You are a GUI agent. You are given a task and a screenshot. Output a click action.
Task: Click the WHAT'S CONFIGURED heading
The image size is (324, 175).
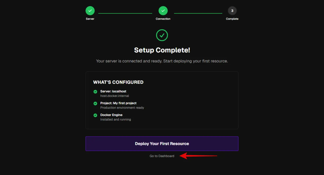118,82
